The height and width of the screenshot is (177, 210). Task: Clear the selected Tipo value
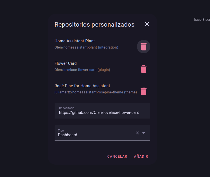click(x=137, y=133)
